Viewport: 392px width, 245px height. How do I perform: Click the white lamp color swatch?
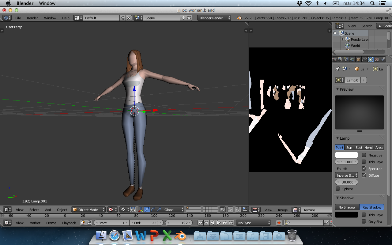coord(346,155)
